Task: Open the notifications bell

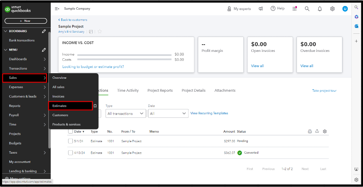Action: tap(320, 9)
